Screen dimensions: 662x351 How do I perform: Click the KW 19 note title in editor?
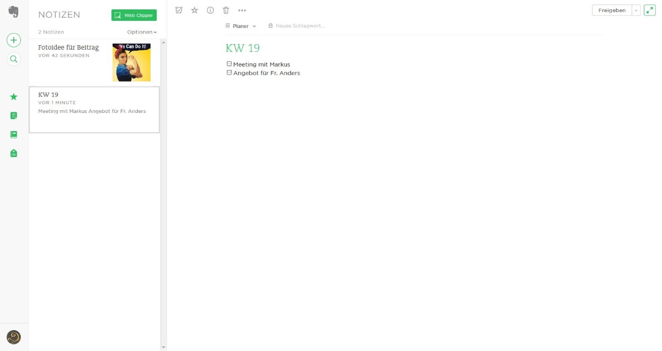[243, 48]
